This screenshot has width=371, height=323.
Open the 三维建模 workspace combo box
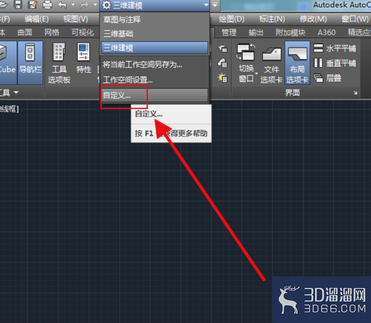click(155, 5)
